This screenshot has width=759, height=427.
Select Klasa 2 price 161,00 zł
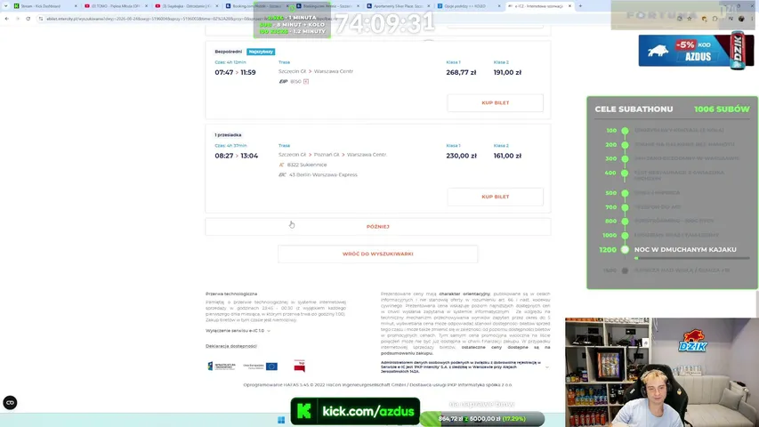pos(507,156)
